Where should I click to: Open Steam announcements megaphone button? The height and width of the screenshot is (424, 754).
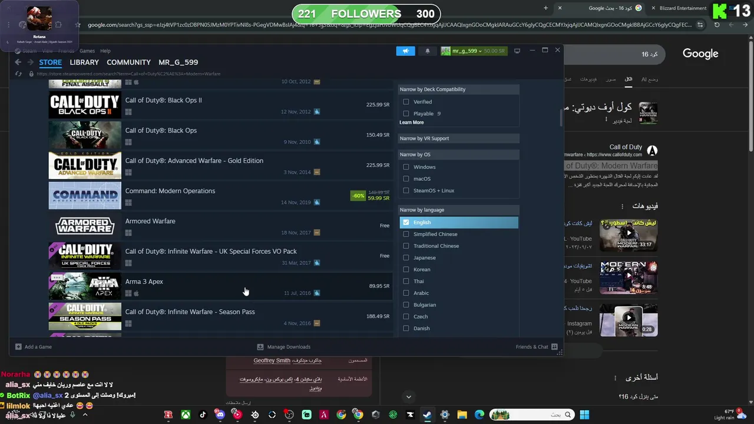(x=405, y=51)
